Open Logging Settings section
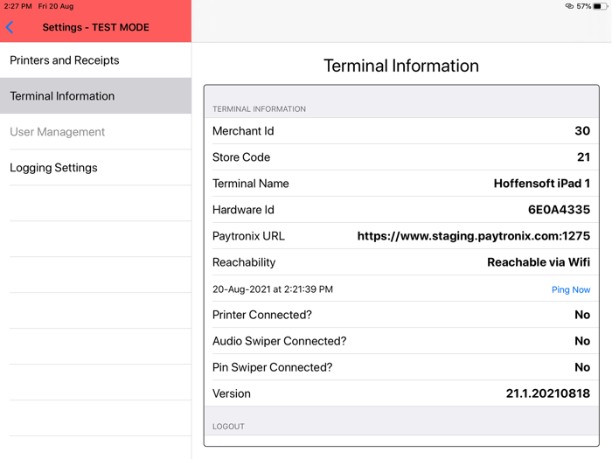Viewport: 612px width, 459px height. click(x=95, y=168)
